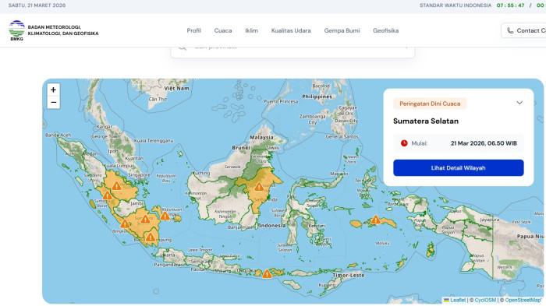Click the Contact button
Image resolution: width=546 pixels, height=306 pixels.
[x=523, y=30]
